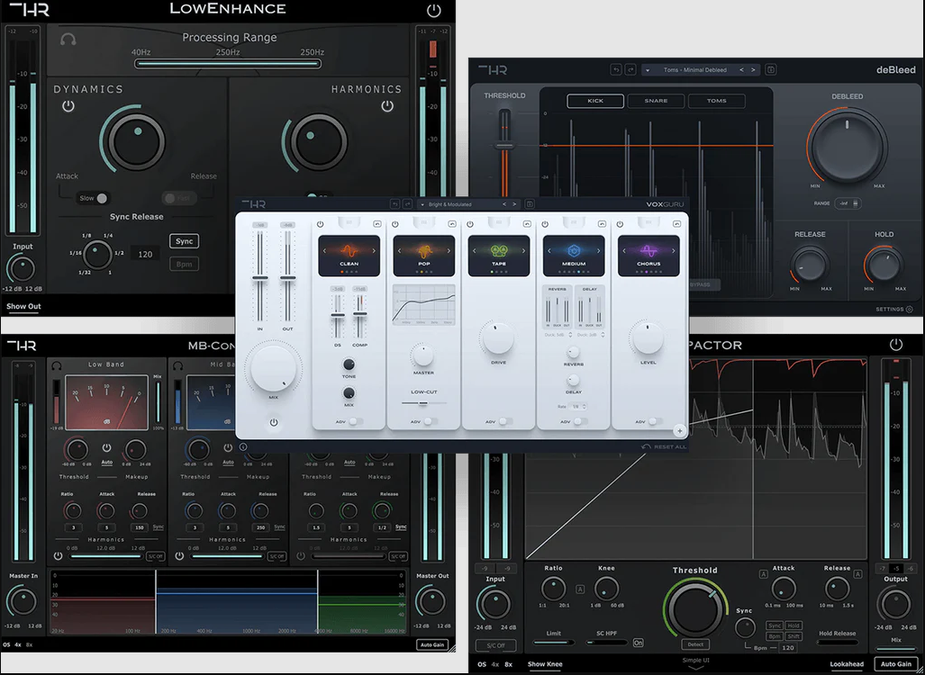Toggle the SC HPF On button
This screenshot has width=925, height=675.
coord(638,643)
